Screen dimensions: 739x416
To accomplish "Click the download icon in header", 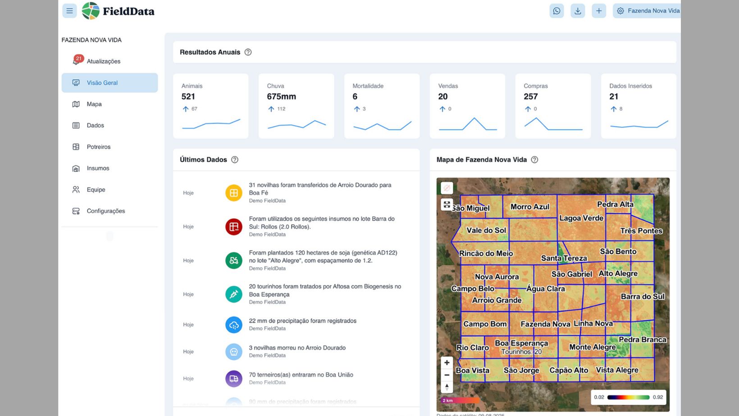I will pos(577,11).
